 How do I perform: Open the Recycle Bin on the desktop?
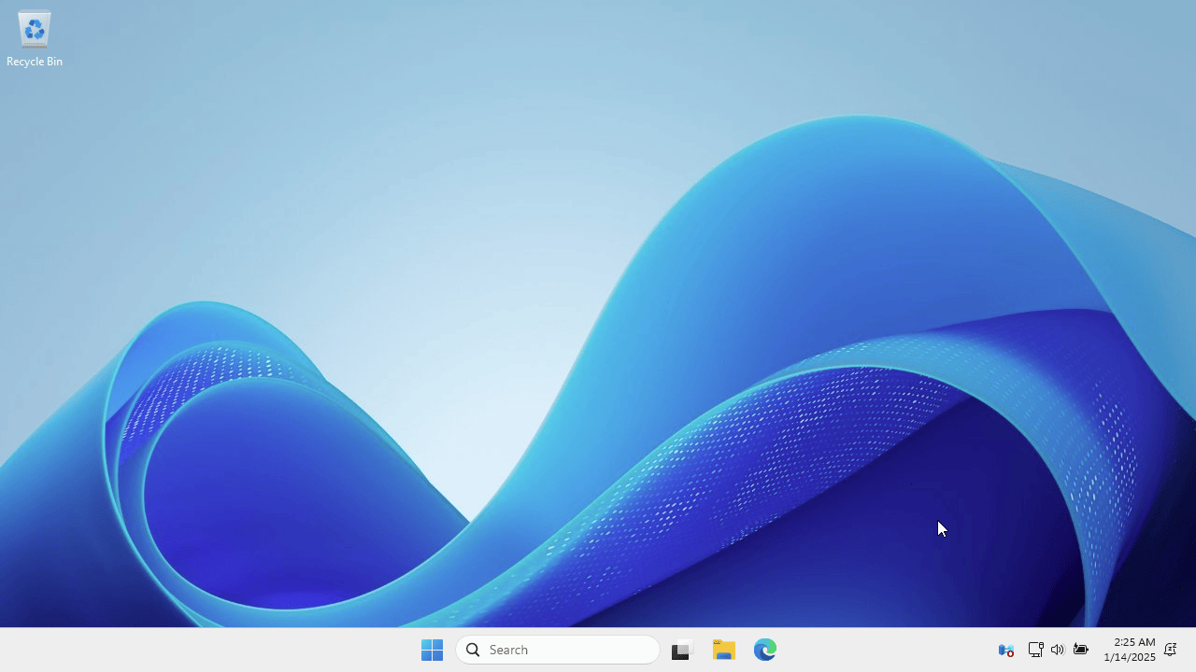(34, 28)
